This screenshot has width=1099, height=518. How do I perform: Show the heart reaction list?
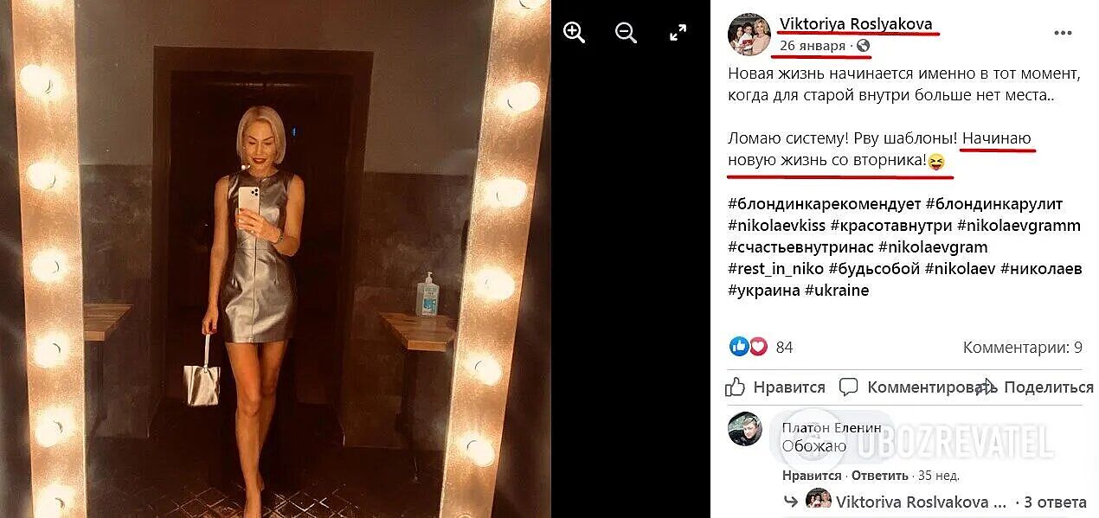pyautogui.click(x=757, y=347)
